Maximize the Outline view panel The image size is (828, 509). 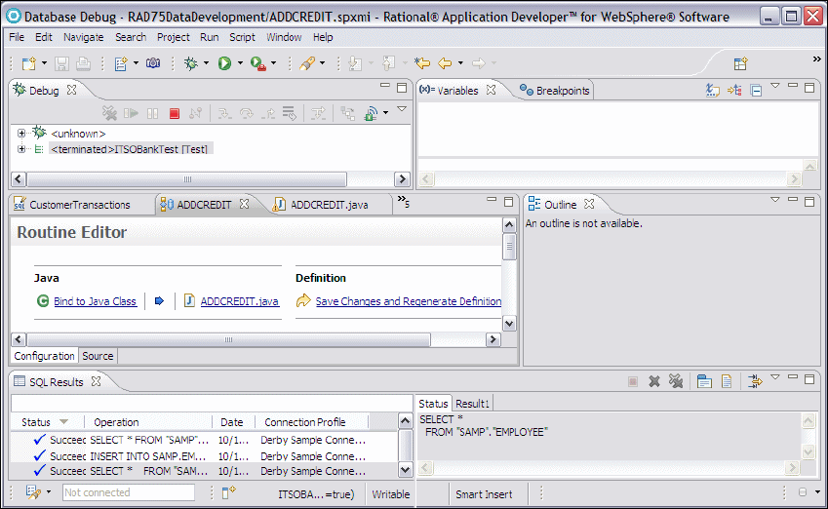point(809,201)
